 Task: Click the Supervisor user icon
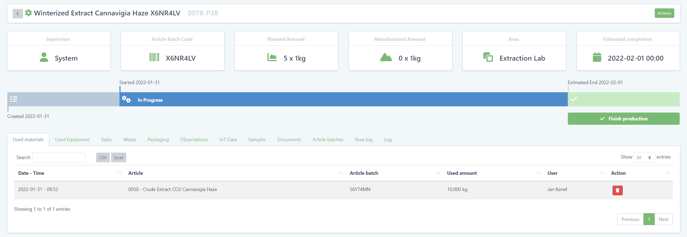pyautogui.click(x=44, y=57)
